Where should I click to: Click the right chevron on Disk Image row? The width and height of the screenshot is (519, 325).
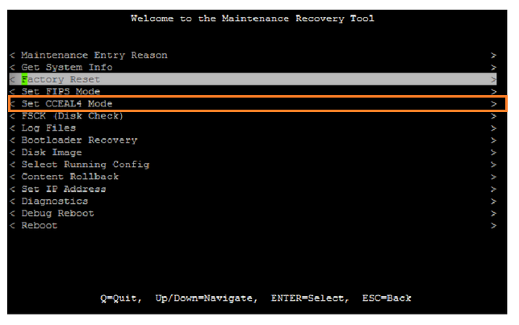pos(493,152)
